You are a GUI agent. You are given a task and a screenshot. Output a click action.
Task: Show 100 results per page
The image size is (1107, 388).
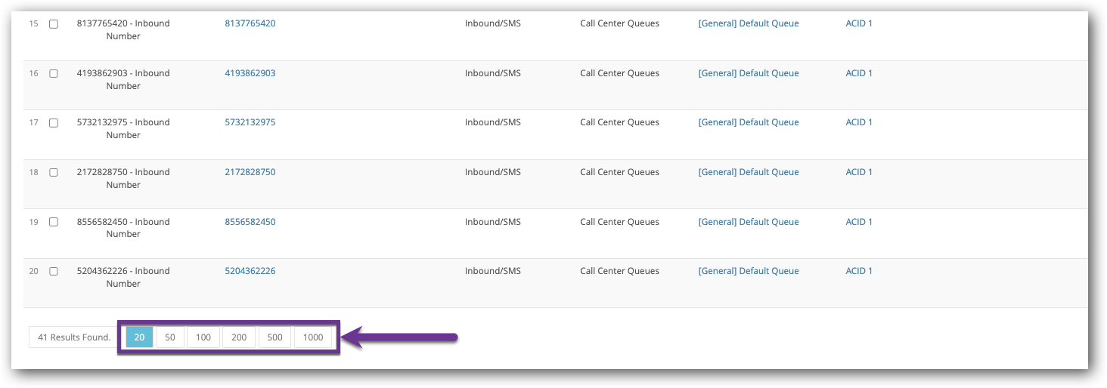tap(203, 337)
